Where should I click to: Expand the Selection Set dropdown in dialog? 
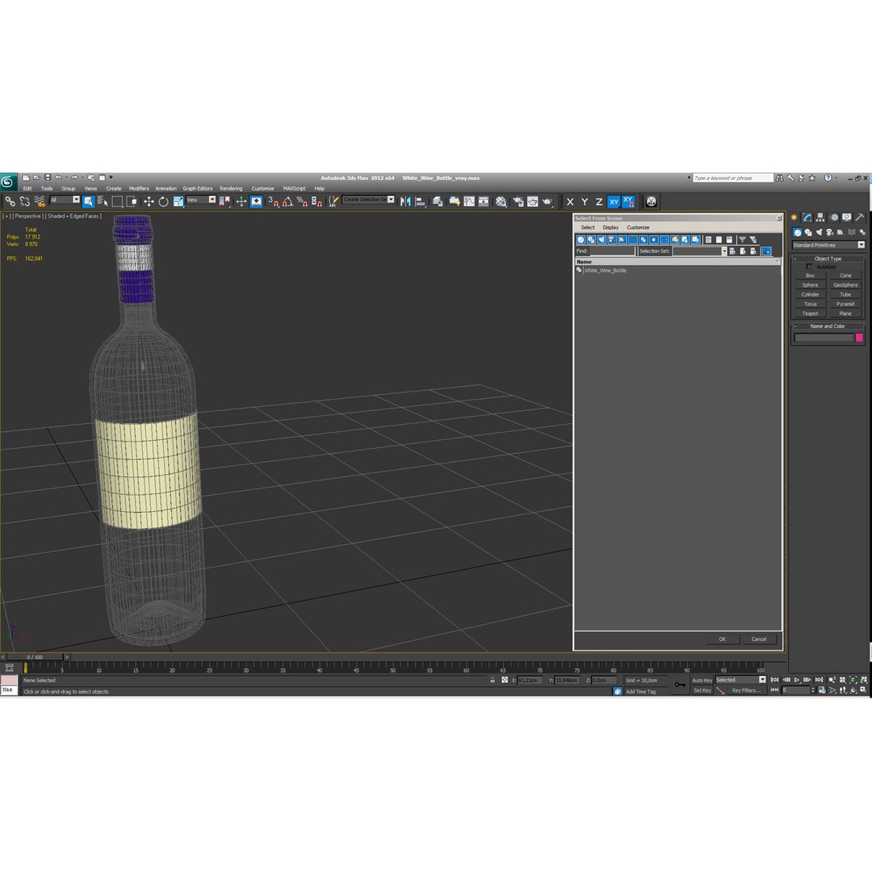click(724, 251)
